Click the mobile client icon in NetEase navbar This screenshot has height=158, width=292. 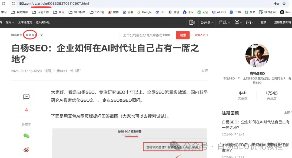click(192, 22)
